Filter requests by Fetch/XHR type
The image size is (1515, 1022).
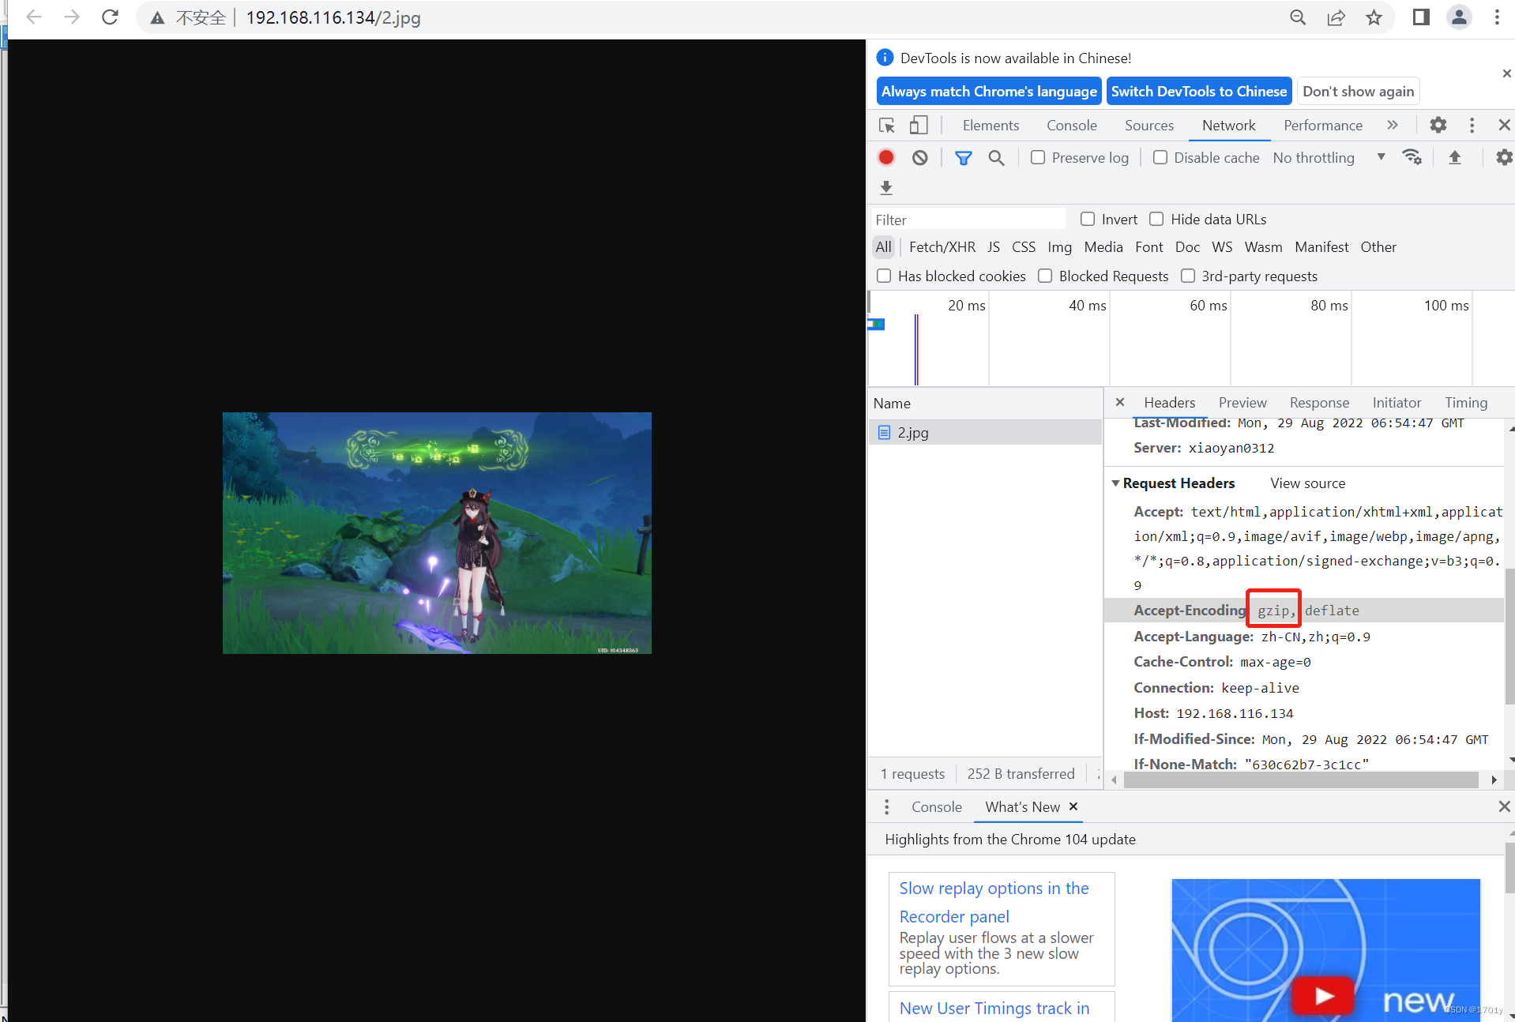(x=942, y=247)
